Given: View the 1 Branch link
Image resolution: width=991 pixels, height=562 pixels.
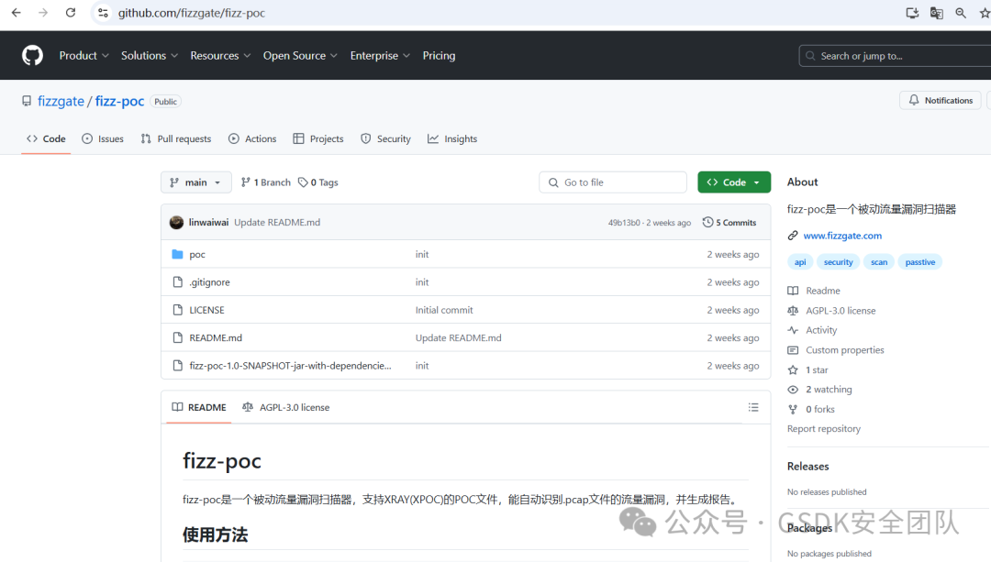Looking at the screenshot, I should click(265, 182).
